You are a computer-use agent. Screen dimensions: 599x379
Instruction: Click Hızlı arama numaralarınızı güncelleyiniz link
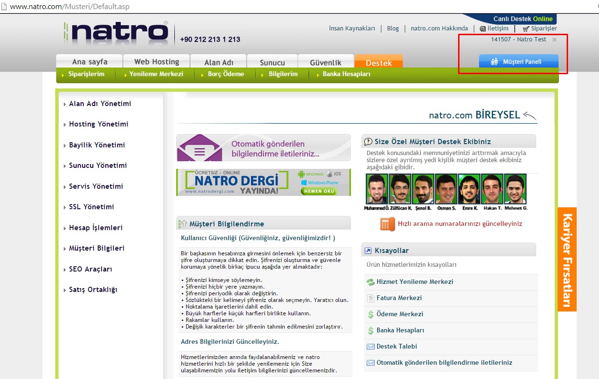click(460, 224)
